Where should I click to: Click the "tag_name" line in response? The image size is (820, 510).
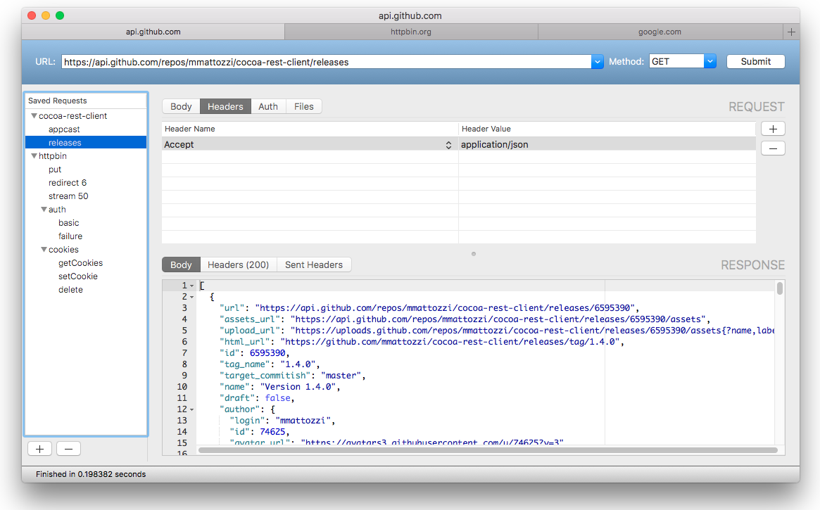point(270,364)
